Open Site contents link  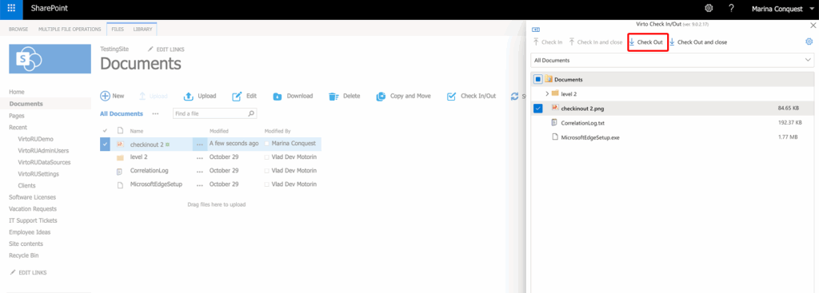pyautogui.click(x=26, y=244)
